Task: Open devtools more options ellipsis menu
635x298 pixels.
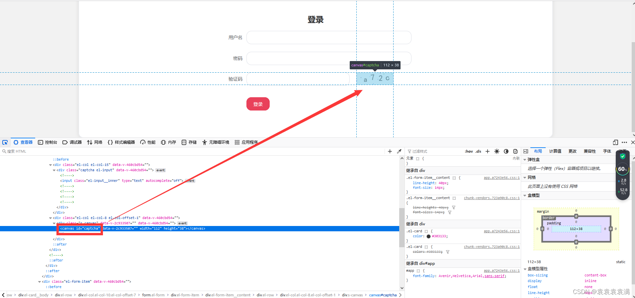Action: coord(624,142)
